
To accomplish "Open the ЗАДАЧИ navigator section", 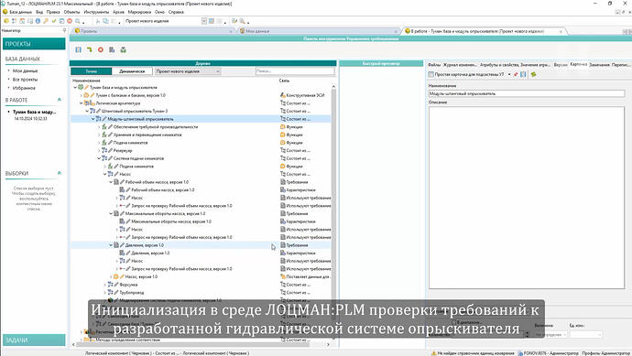I will pos(34,340).
